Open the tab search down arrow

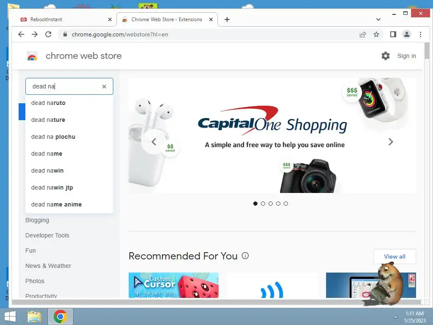point(378,19)
